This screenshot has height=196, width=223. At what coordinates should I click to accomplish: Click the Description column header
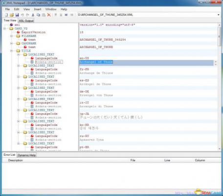coord(16,160)
